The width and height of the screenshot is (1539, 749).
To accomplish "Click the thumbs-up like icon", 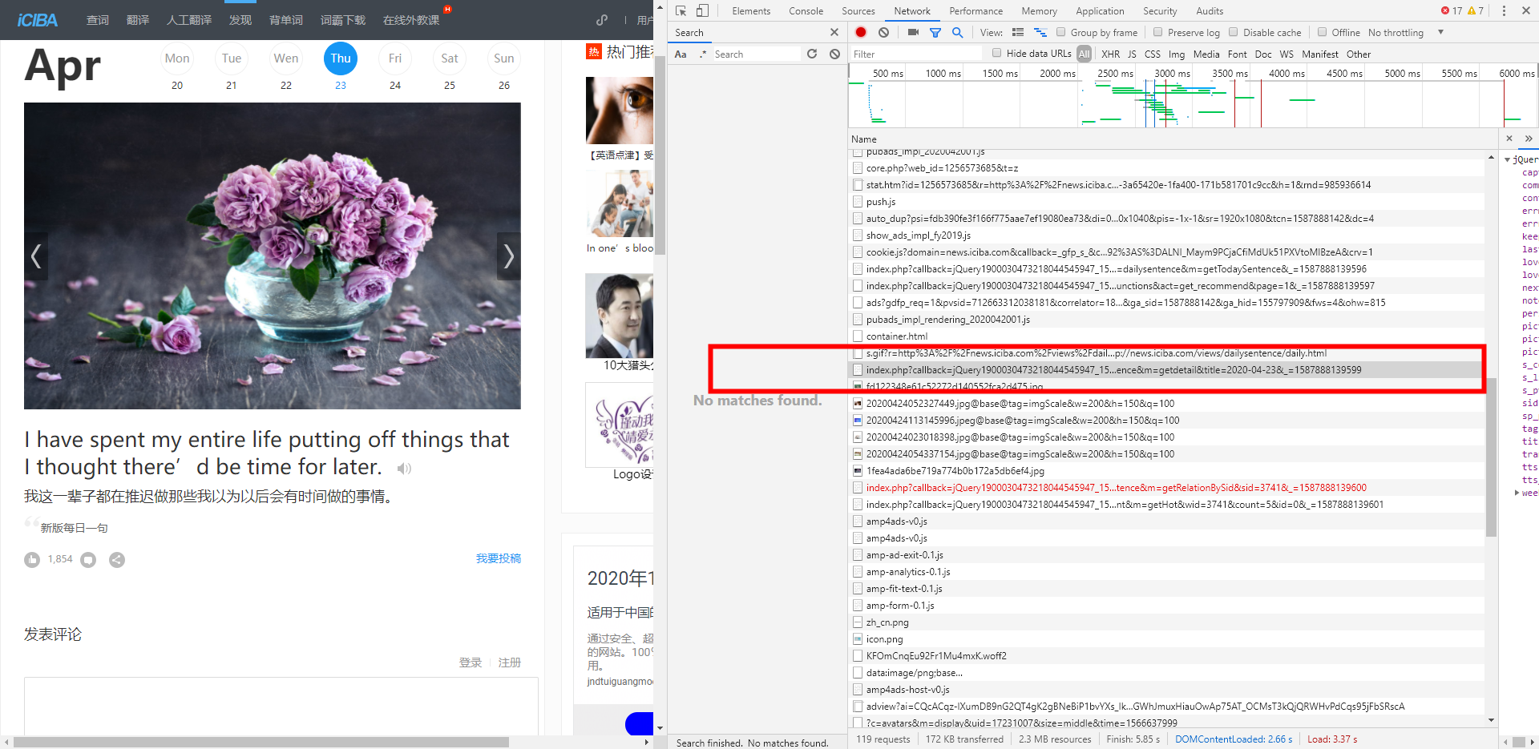I will (x=32, y=560).
